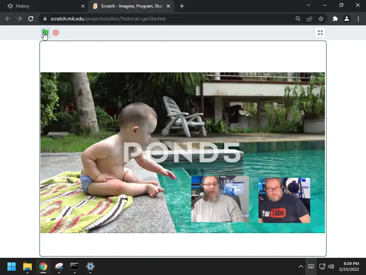
Task: Click bearded man in sweater sprite
Action: [220, 199]
